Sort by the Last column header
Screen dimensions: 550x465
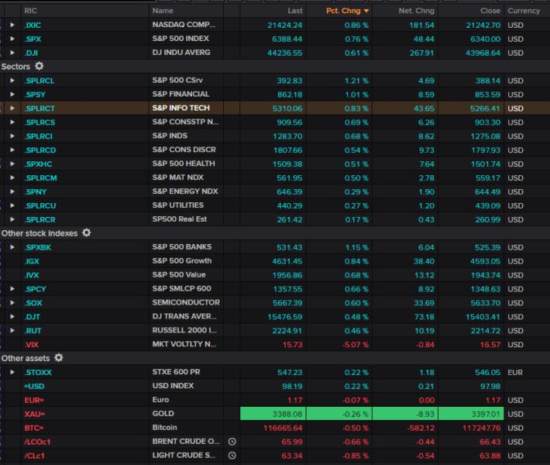tap(294, 11)
